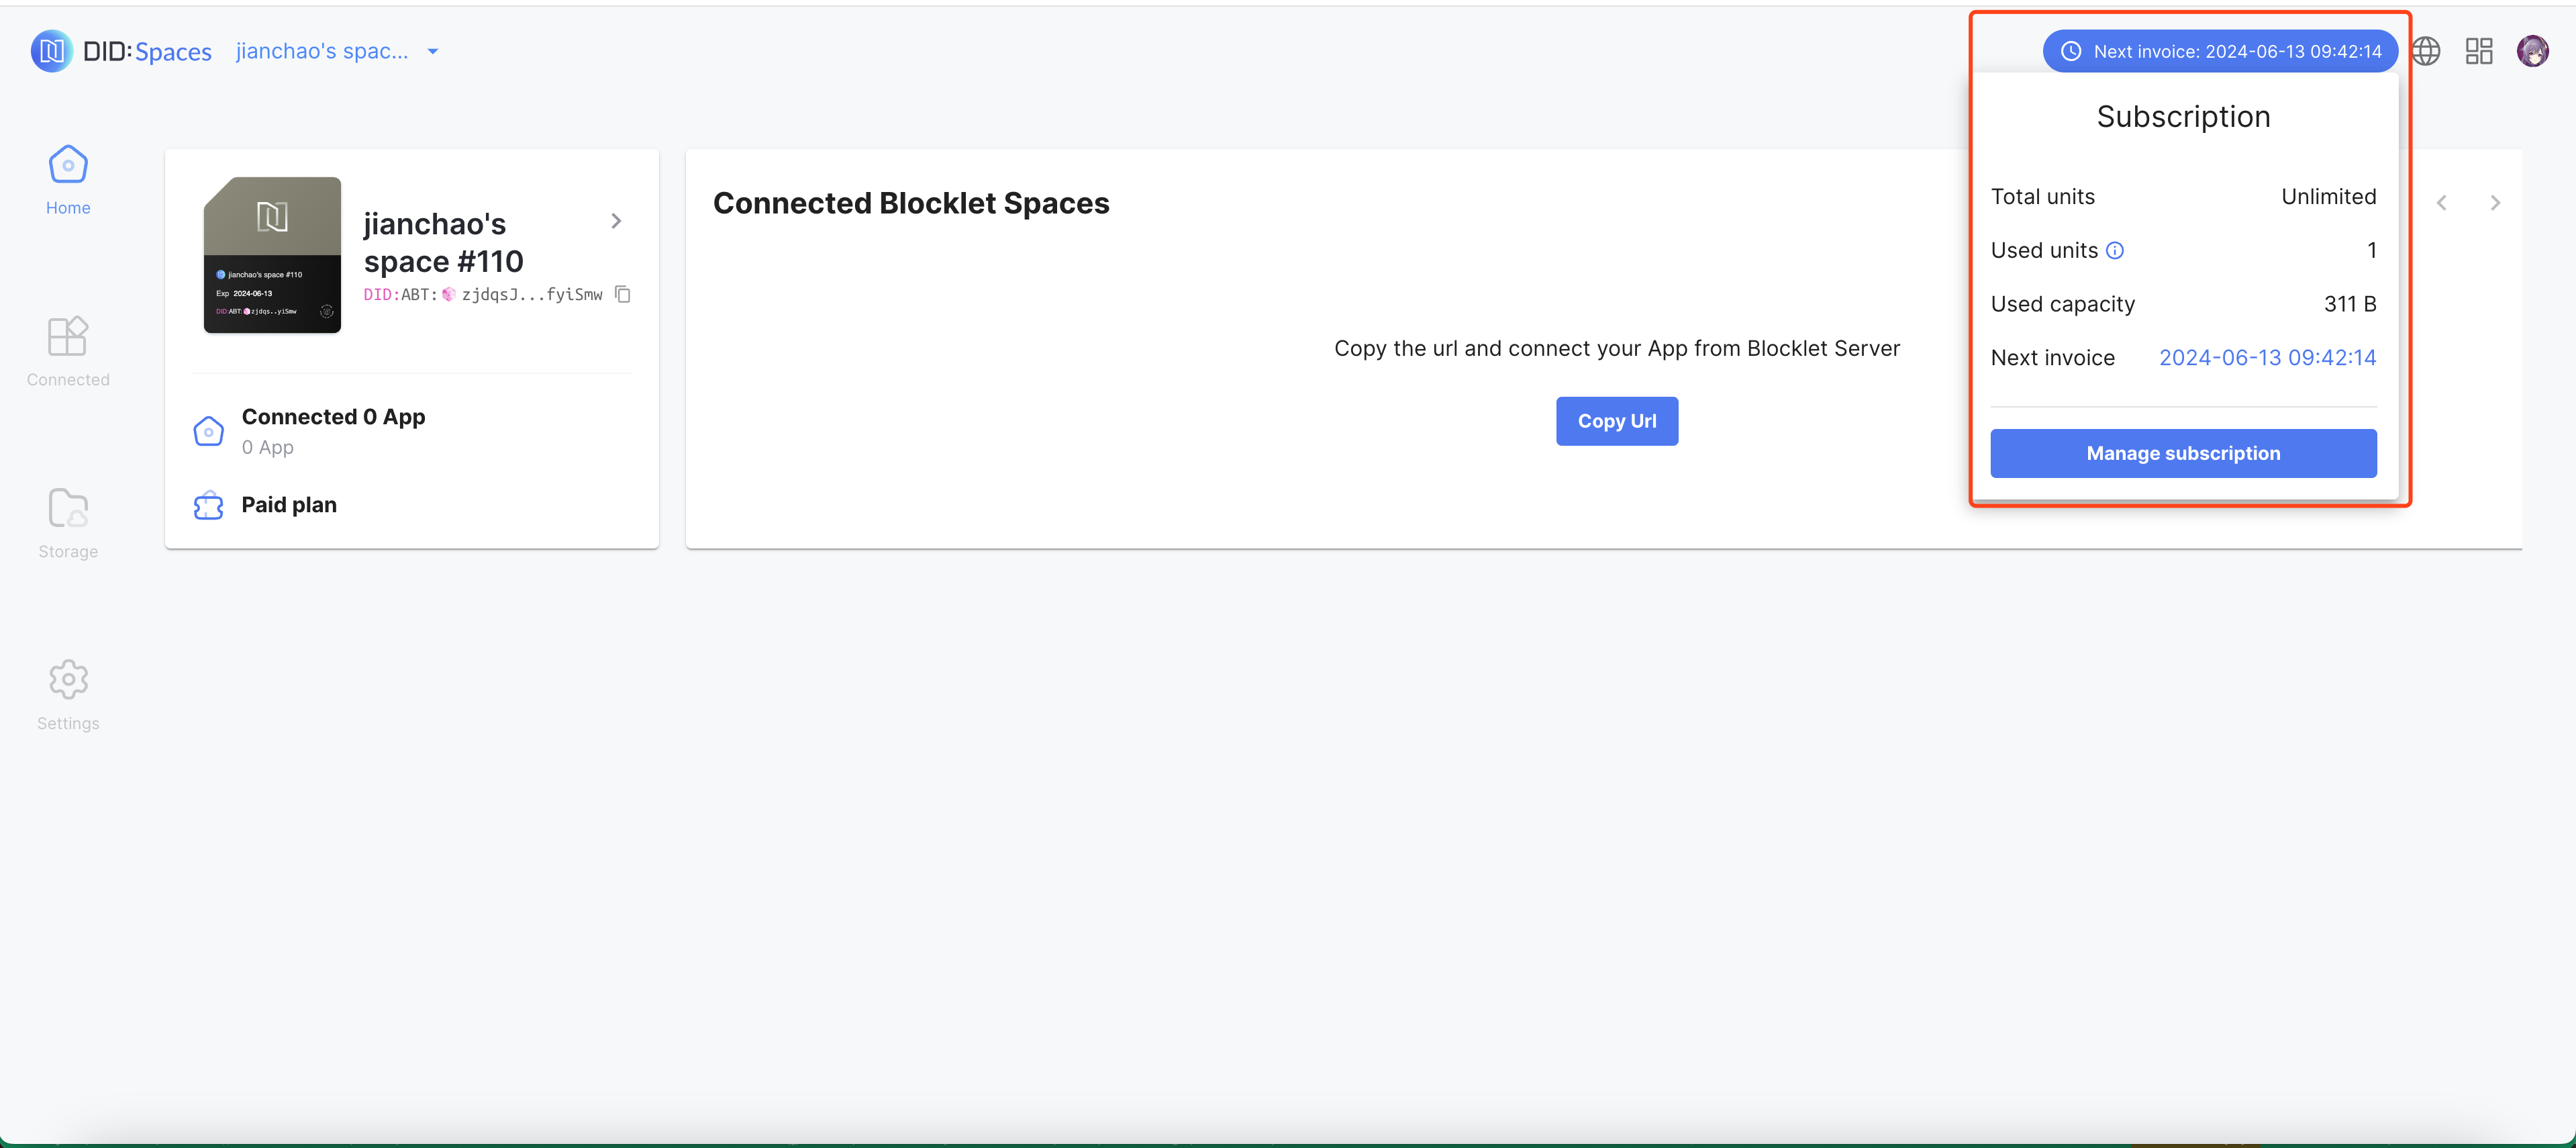The height and width of the screenshot is (1148, 2576).
Task: Click the DID:Spaces logo icon
Action: click(51, 51)
